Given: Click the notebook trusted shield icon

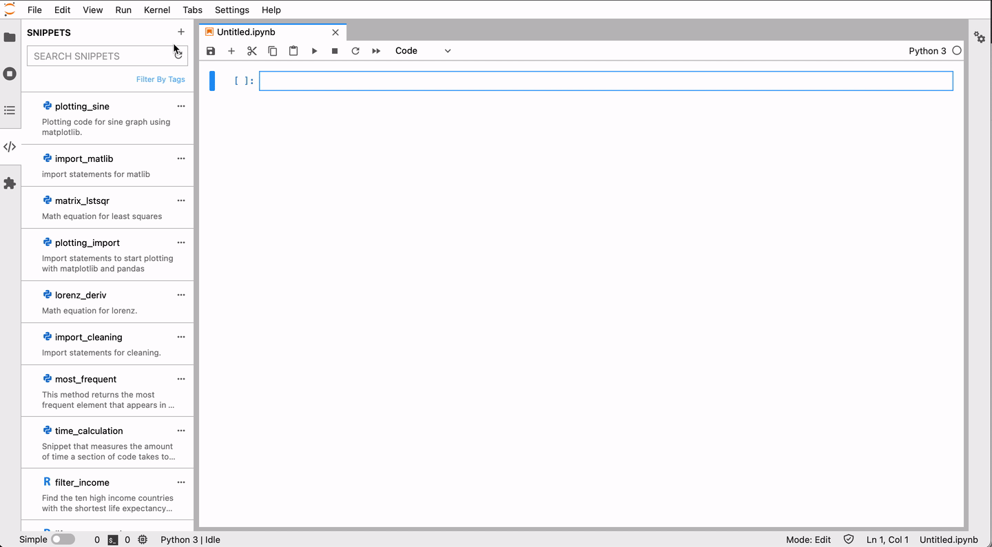Looking at the screenshot, I should pos(849,540).
